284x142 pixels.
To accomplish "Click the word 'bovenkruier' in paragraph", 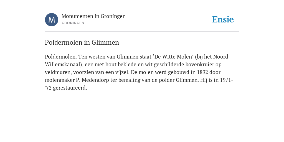I will (x=200, y=64).
